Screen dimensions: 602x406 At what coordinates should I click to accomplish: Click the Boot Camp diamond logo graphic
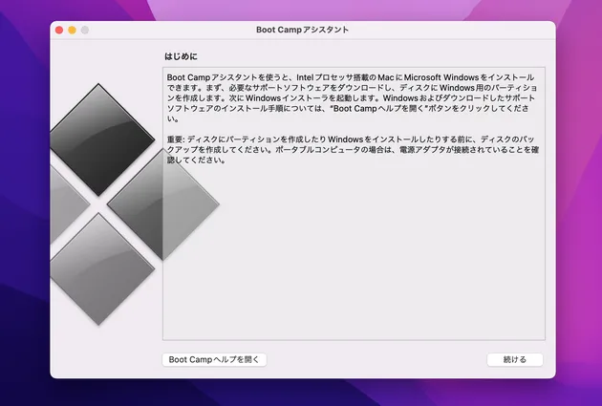point(135,204)
